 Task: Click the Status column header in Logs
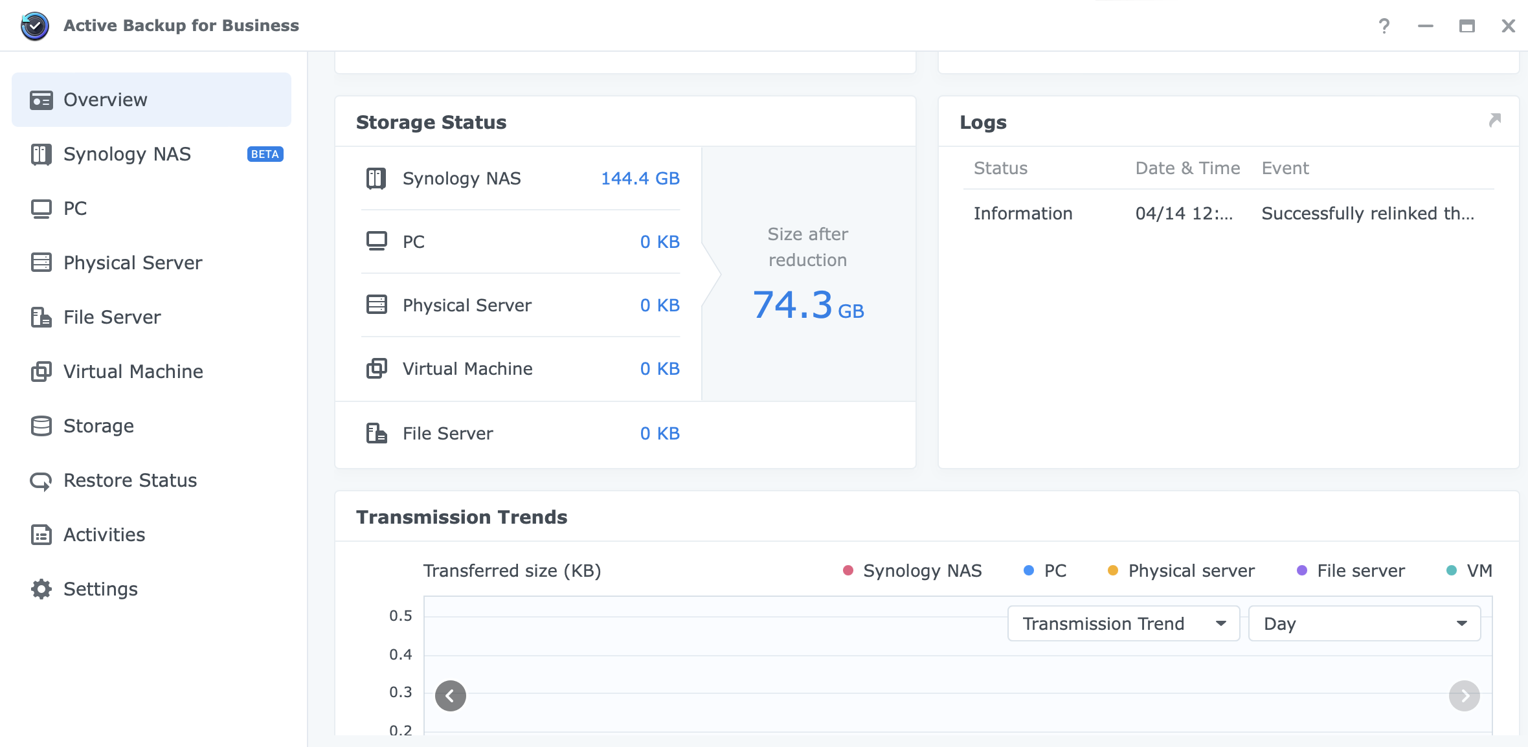pyautogui.click(x=1000, y=168)
